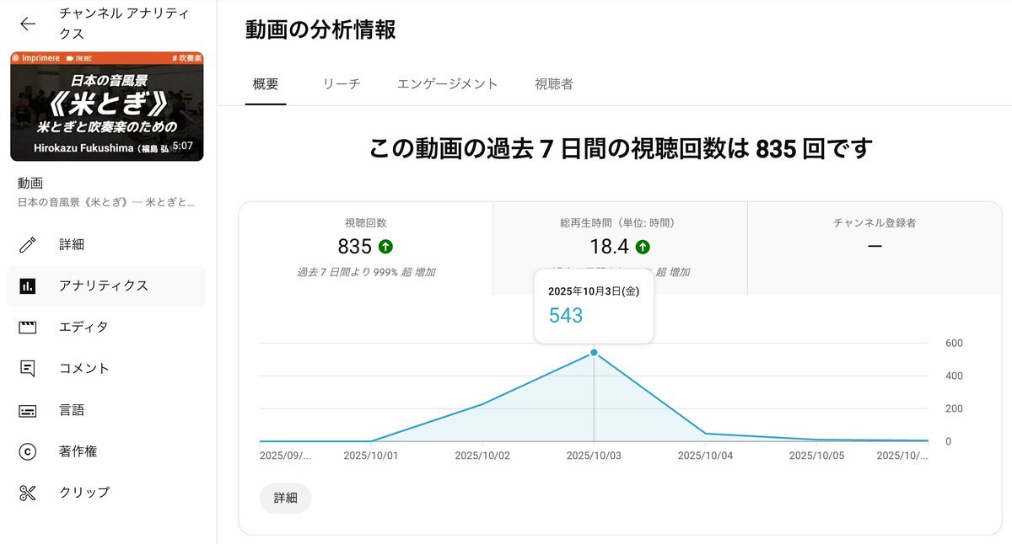
Task: Click the back arrow to Channel Analytics
Action: point(28,24)
